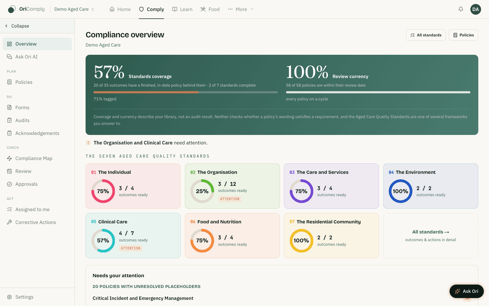Image resolution: width=489 pixels, height=306 pixels.
Task: Click the Audits clipboard icon
Action: coord(9,121)
